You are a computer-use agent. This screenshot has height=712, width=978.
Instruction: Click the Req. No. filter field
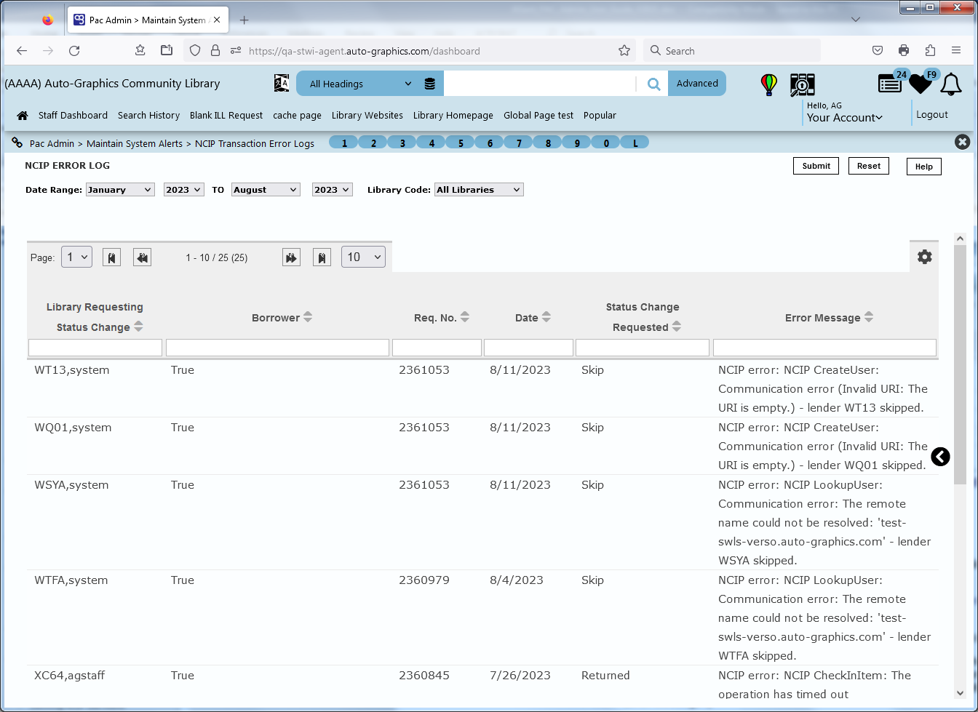[x=437, y=348]
